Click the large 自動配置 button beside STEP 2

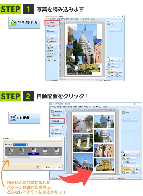[x=24, y=118]
